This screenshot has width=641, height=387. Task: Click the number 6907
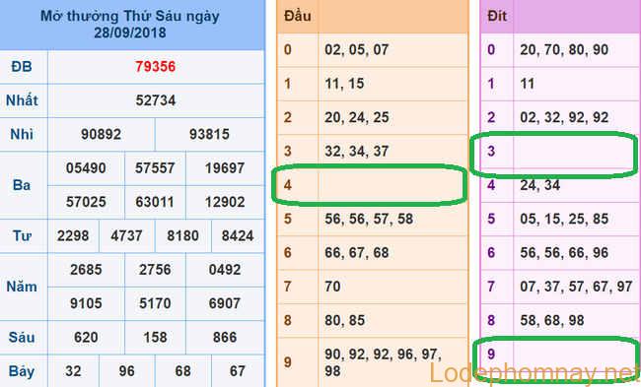tap(225, 303)
